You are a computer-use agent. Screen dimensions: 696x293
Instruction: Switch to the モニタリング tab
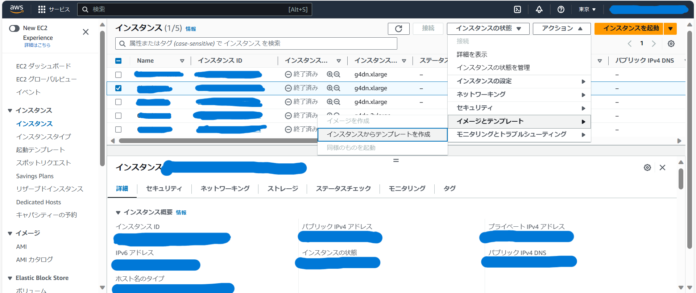click(407, 188)
